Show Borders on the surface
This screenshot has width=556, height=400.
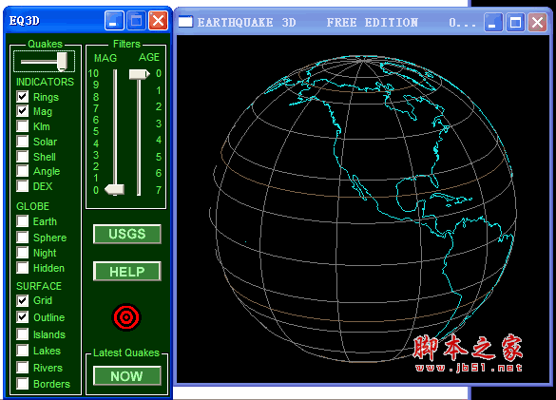tap(23, 383)
